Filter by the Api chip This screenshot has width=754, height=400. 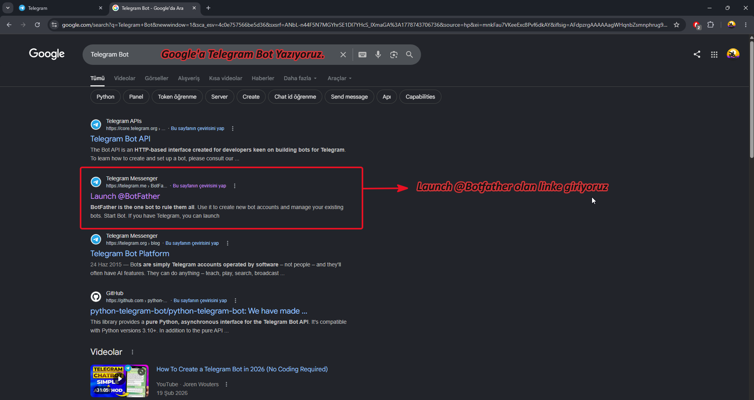pyautogui.click(x=387, y=97)
